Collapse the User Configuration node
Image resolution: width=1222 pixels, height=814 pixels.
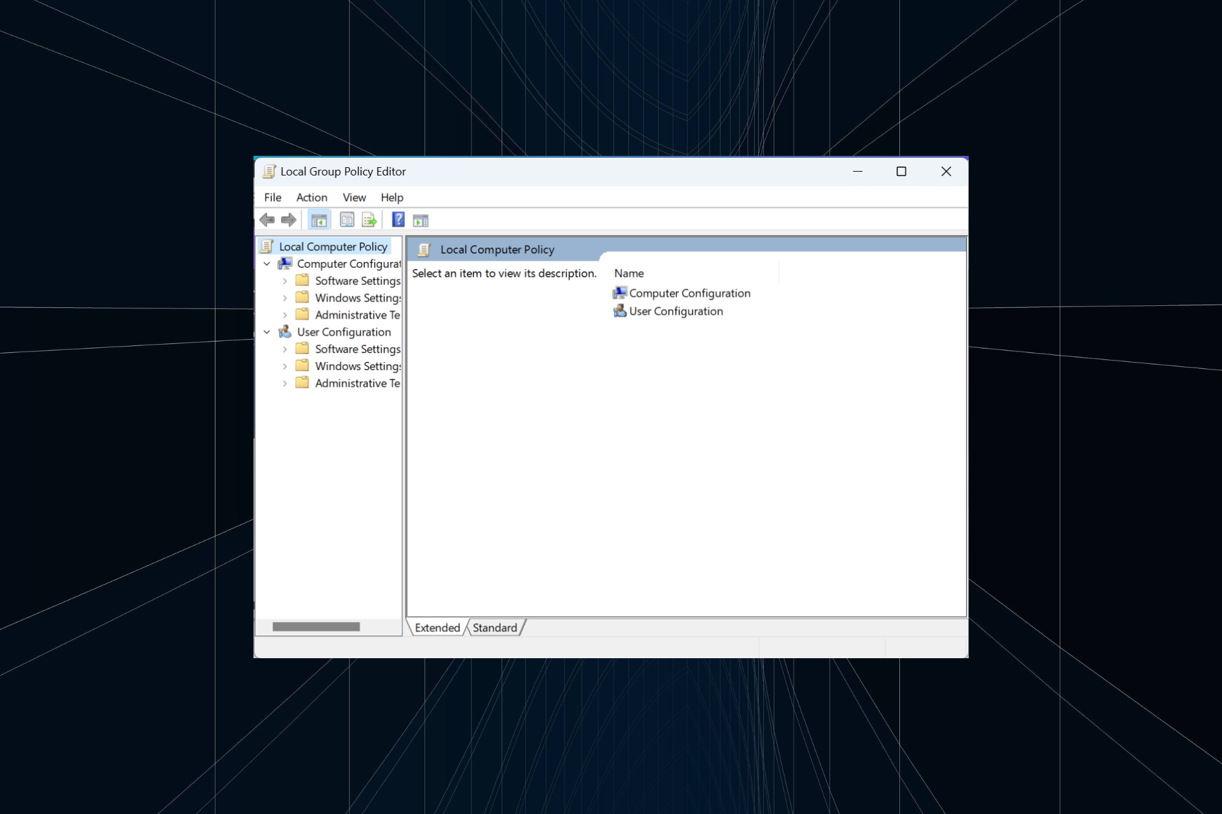[x=267, y=331]
